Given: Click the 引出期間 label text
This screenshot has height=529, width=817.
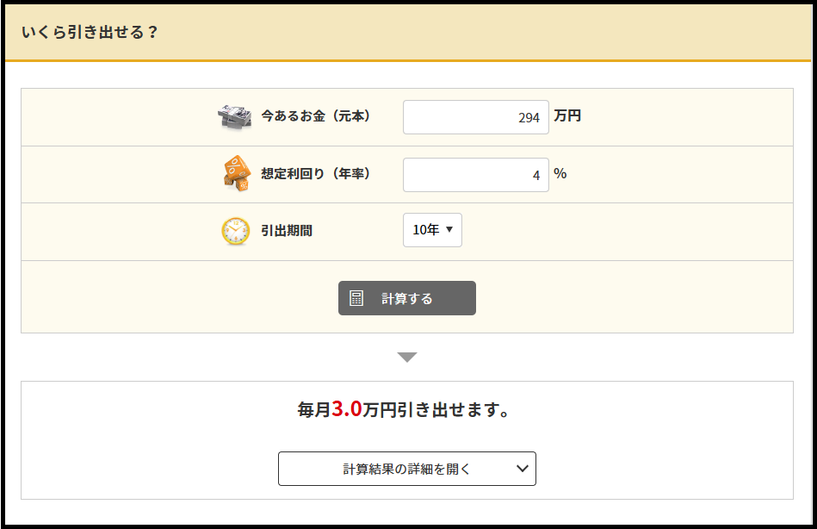Looking at the screenshot, I should (287, 231).
